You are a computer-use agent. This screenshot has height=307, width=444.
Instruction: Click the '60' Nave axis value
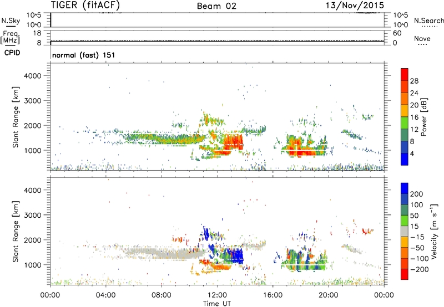(x=397, y=33)
